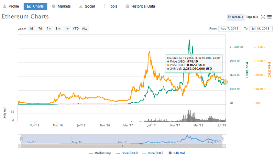Toggle Price (BTC) series in legend
Screen dimensions: 275x158
coord(153,153)
